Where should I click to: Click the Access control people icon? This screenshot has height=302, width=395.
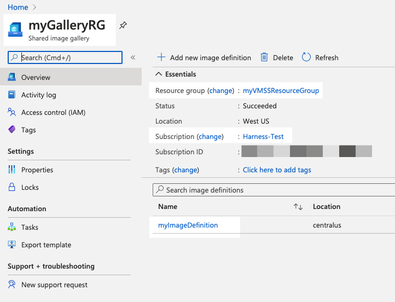[x=12, y=112]
